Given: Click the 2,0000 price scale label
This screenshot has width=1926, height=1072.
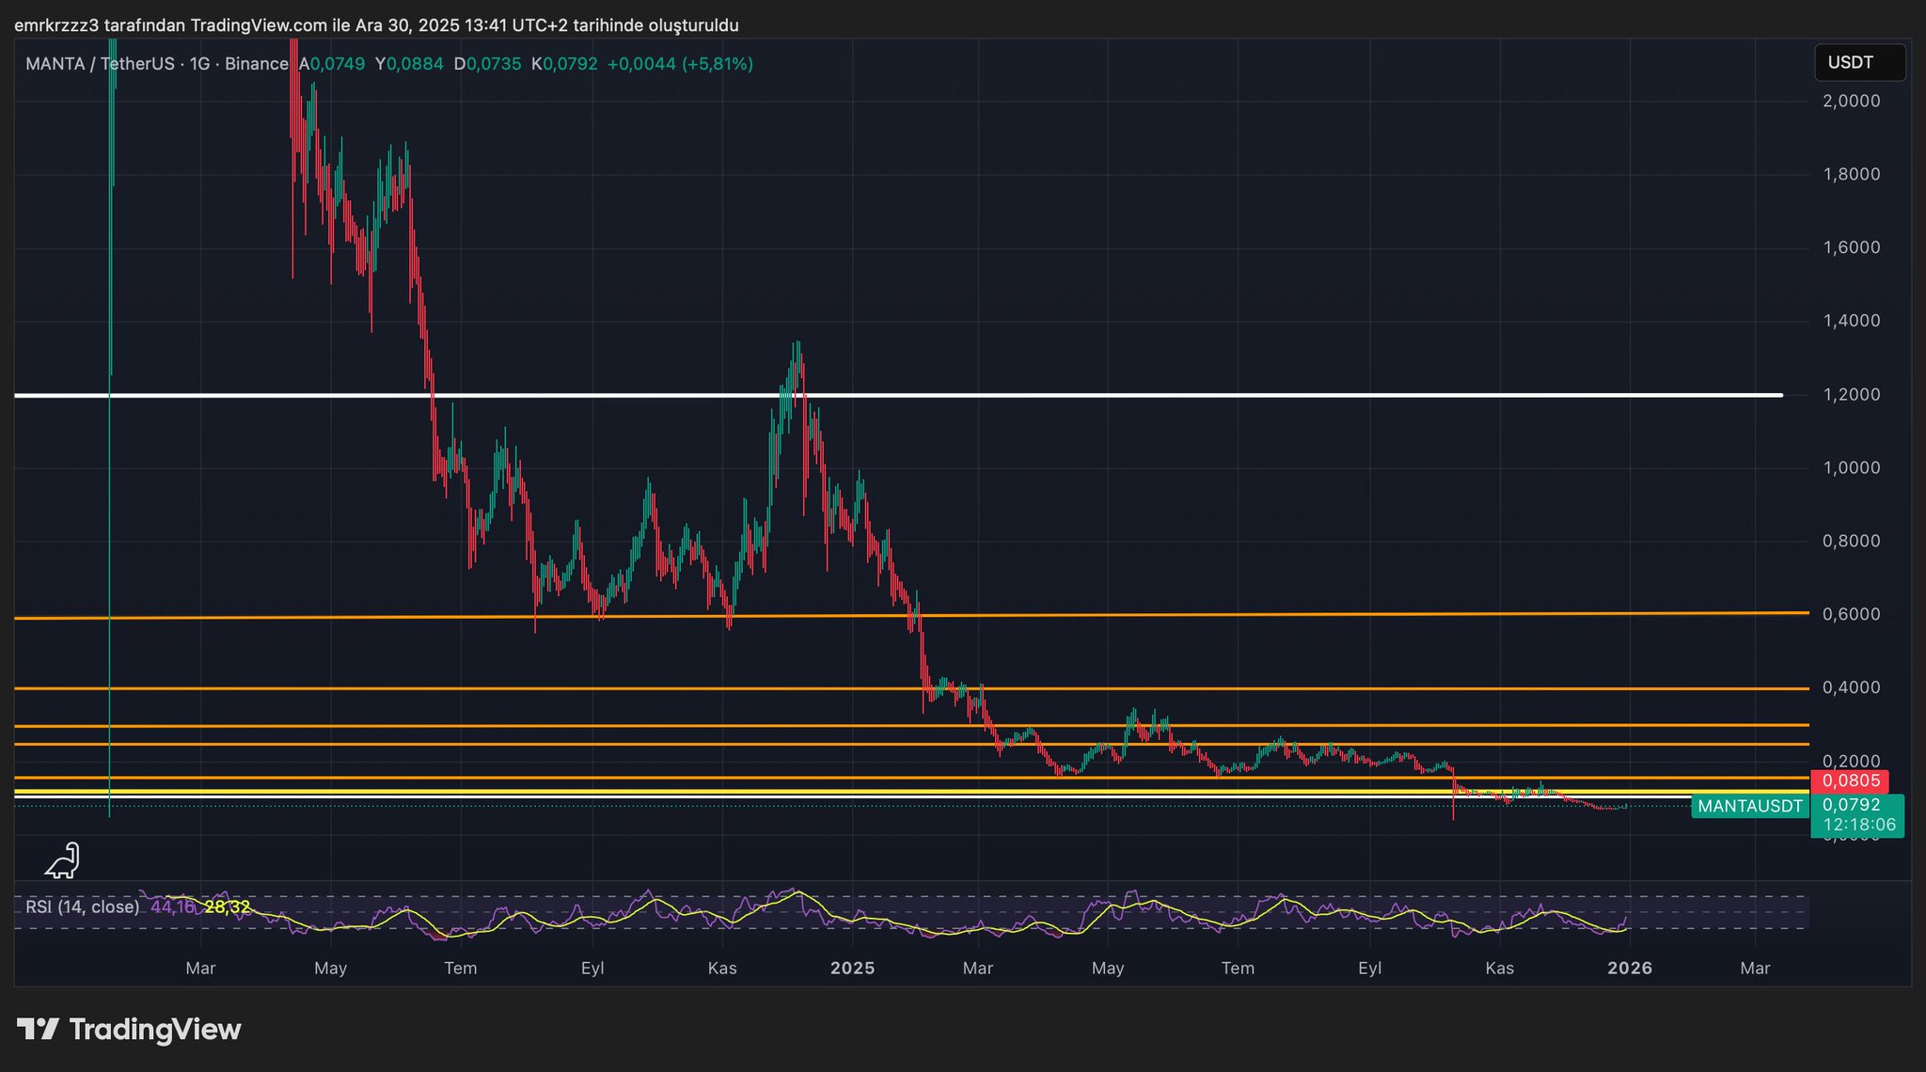Looking at the screenshot, I should click(1851, 102).
